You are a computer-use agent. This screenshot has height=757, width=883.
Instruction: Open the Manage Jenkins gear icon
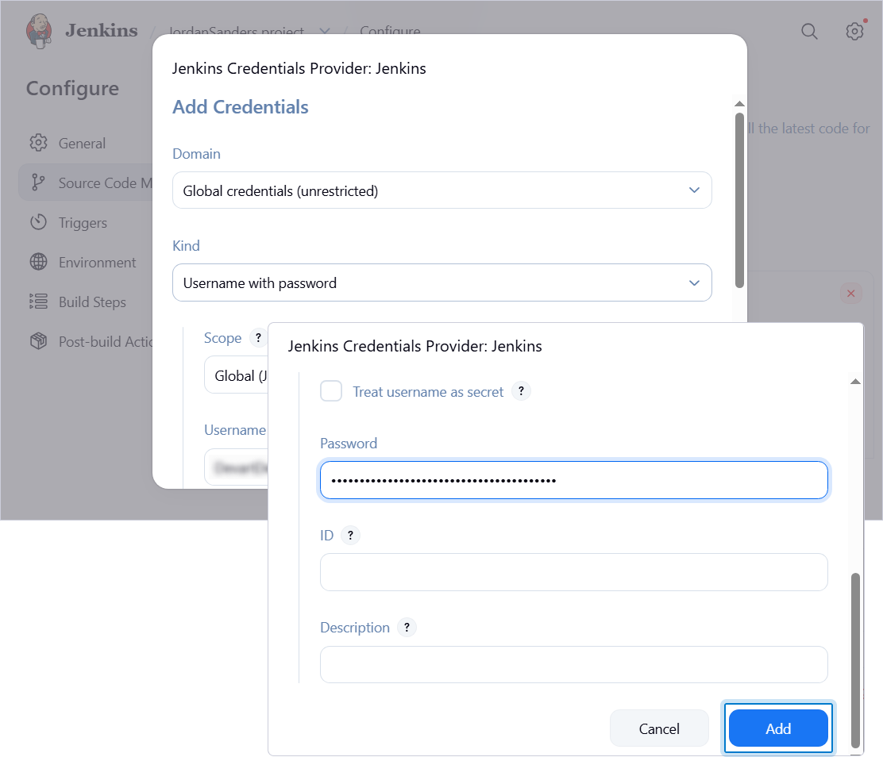pos(854,32)
